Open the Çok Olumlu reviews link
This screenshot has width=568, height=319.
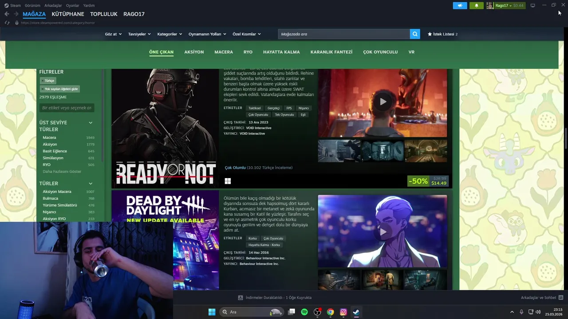[235, 167]
